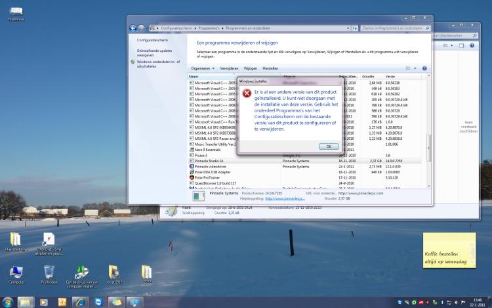Click Verwijderen in the toolbar

229,68
